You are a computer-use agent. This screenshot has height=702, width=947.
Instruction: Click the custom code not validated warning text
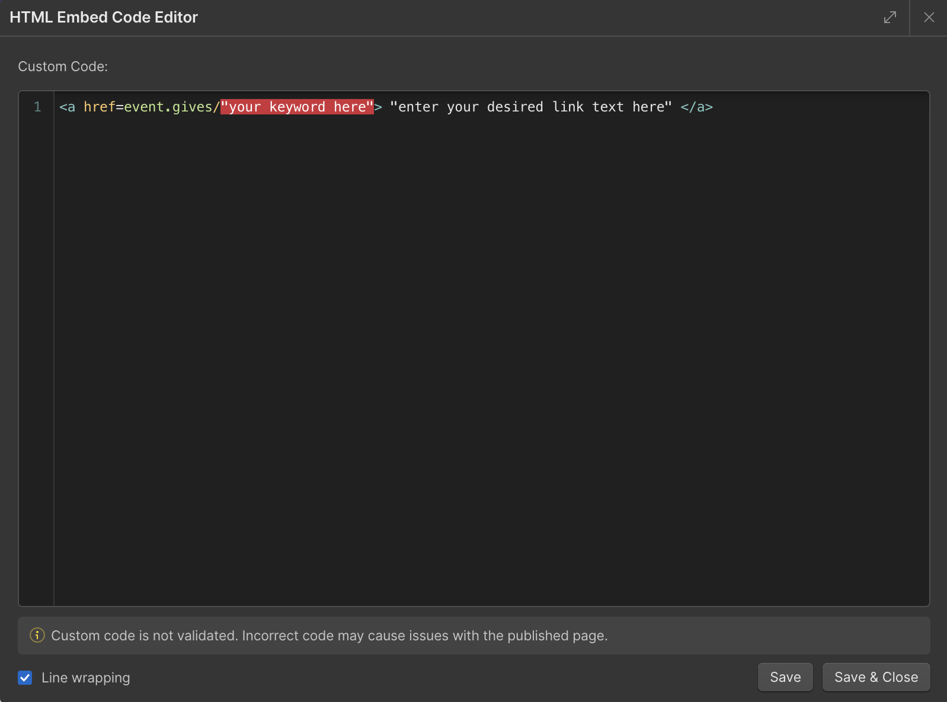tap(329, 636)
